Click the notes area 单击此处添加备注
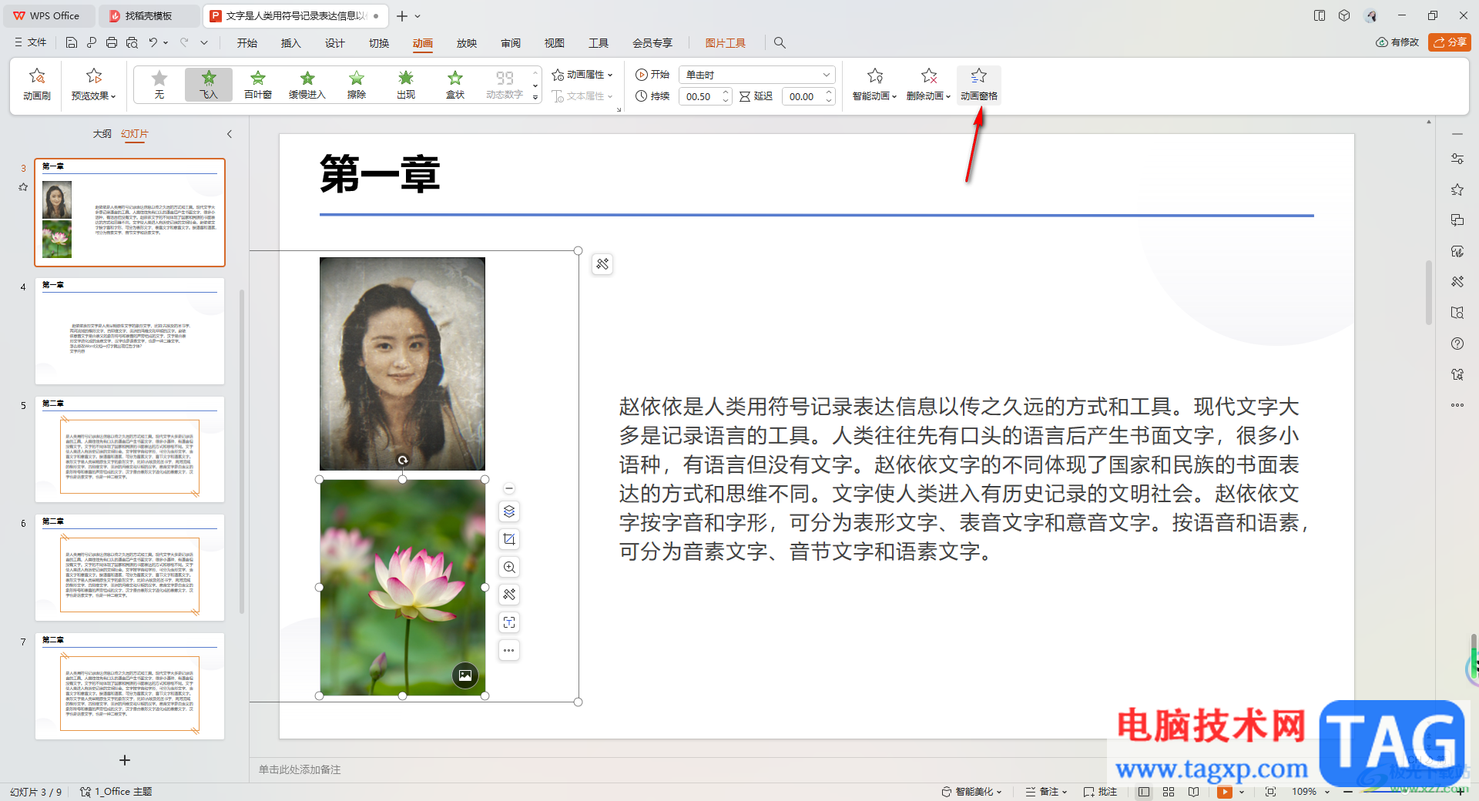Viewport: 1479px width, 801px height. tap(300, 769)
